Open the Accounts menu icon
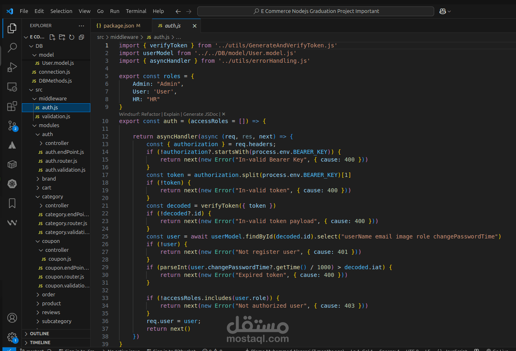 (12, 318)
